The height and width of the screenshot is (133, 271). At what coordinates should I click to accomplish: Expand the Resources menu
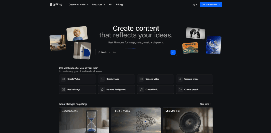(99, 4)
